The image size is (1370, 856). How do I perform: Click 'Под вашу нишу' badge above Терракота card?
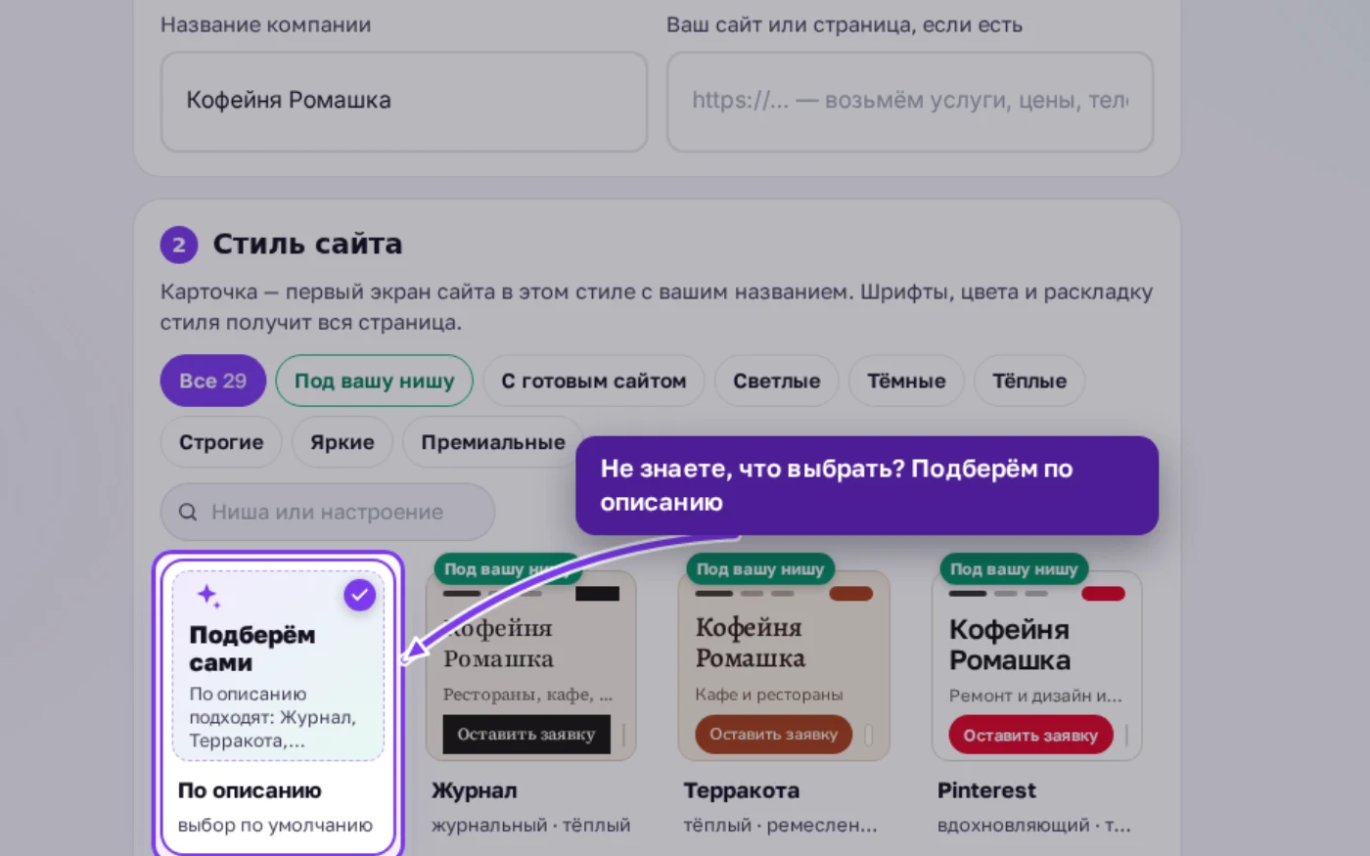[760, 568]
